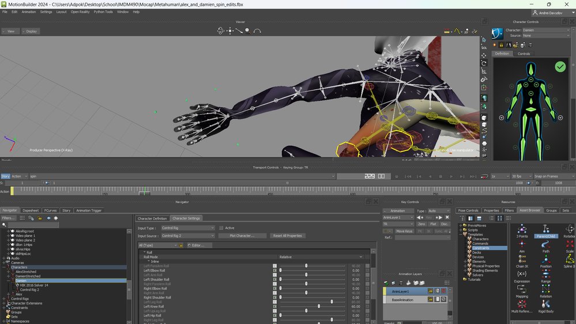Select the Control Rig 2 tree item
Viewport: 576px width, 324px height.
[x=30, y=290]
